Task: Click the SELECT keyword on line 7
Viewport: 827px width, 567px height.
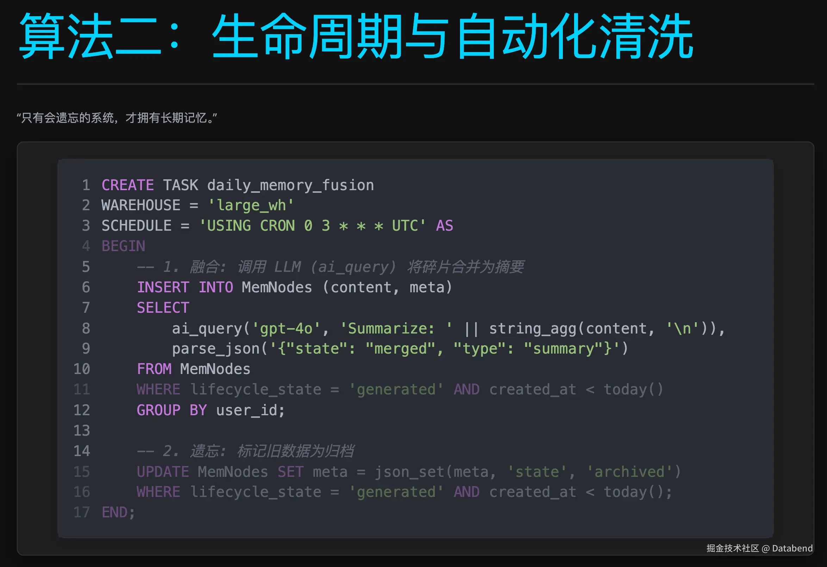Action: (x=163, y=308)
